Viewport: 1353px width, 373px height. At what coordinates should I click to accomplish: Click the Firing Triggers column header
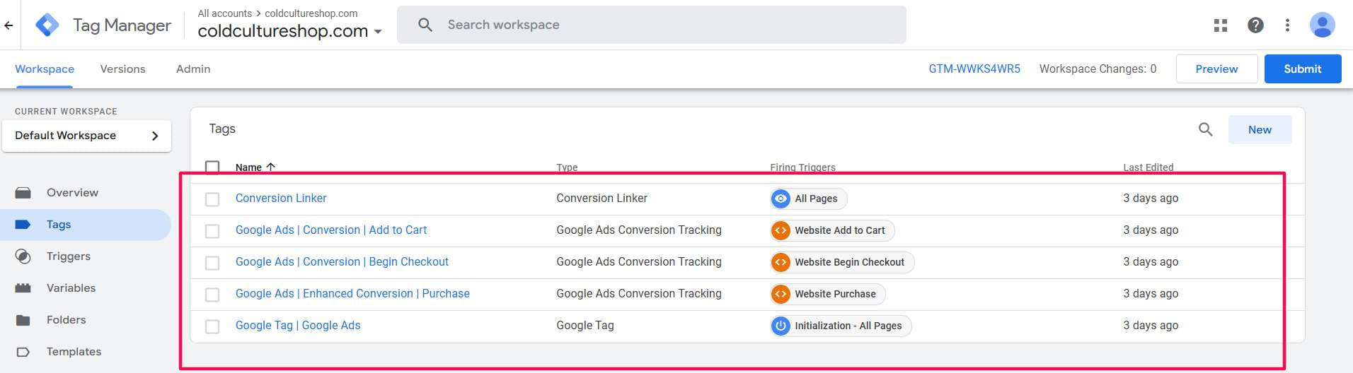(x=802, y=167)
